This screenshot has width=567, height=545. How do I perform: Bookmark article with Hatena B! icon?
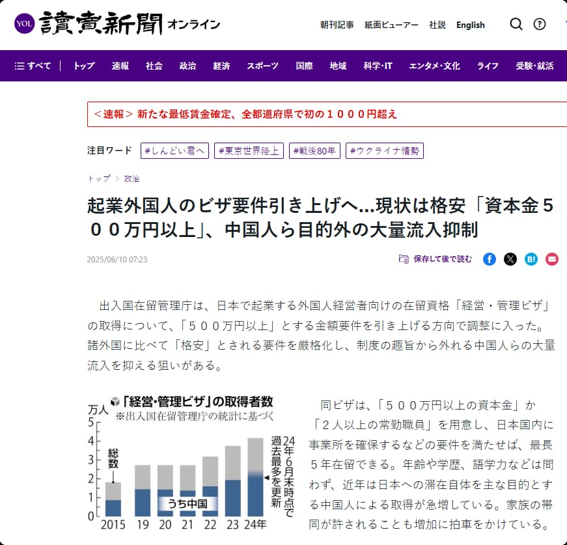point(531,259)
